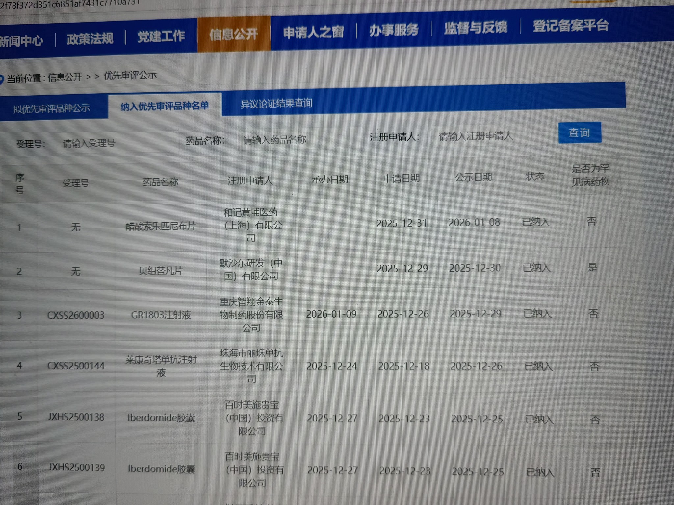This screenshot has height=505, width=674.
Task: Go to 办事服务 section
Action: [394, 30]
